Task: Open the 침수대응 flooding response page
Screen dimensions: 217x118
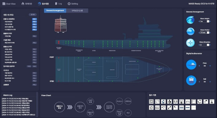Action: click(43, 4)
